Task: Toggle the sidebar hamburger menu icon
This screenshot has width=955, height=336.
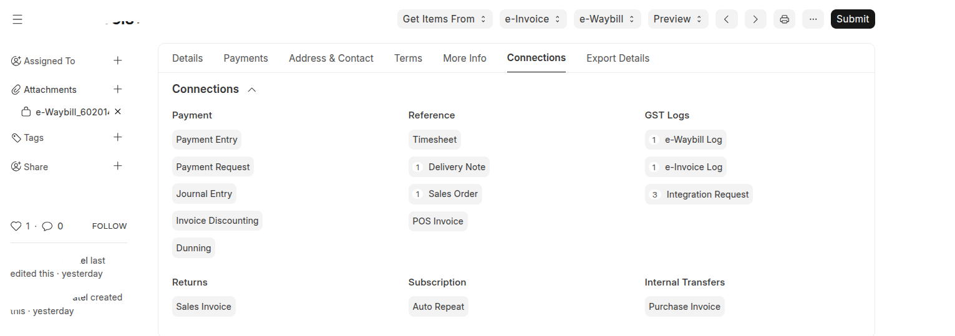Action: [17, 20]
